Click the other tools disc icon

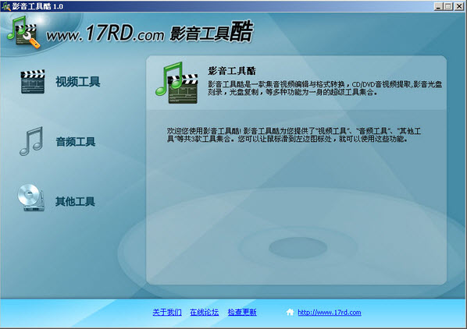point(31,198)
